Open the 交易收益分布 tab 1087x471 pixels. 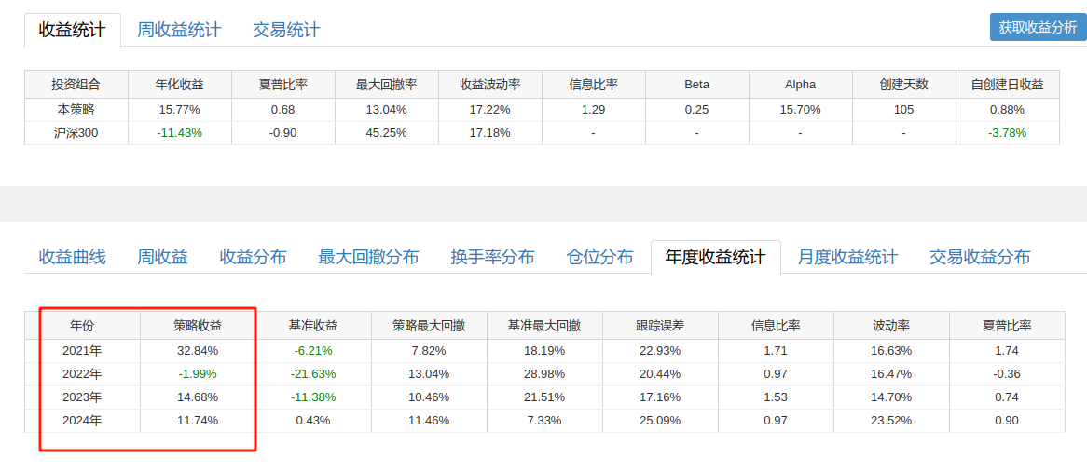980,257
